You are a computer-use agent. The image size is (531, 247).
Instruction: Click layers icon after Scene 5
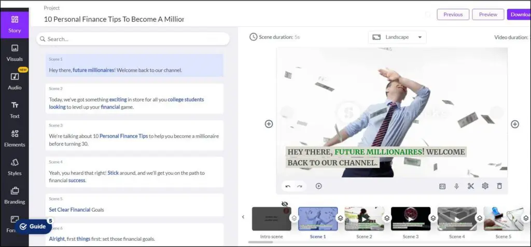pos(526,218)
